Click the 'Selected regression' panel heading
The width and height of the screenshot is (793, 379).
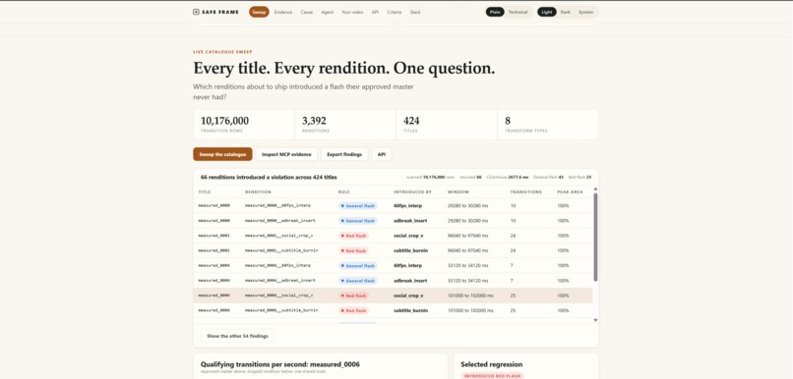pyautogui.click(x=492, y=364)
